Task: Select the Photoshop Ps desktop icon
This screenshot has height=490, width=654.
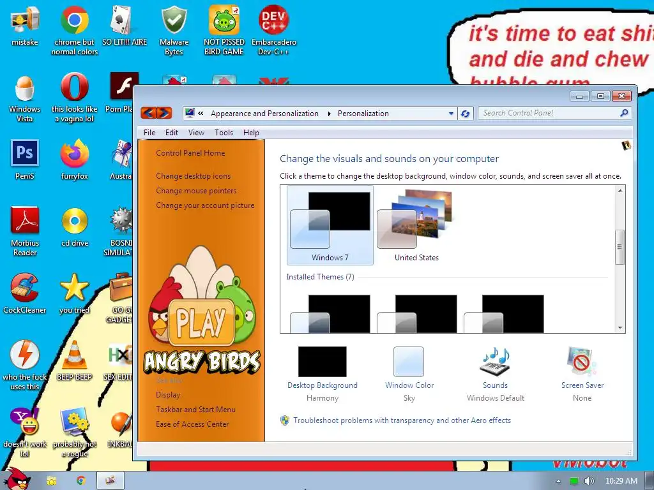Action: coord(25,160)
